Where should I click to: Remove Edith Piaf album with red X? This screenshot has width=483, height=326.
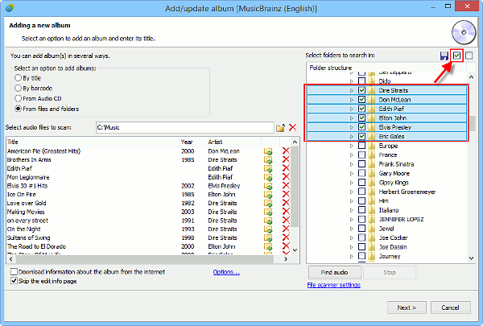[x=286, y=168]
